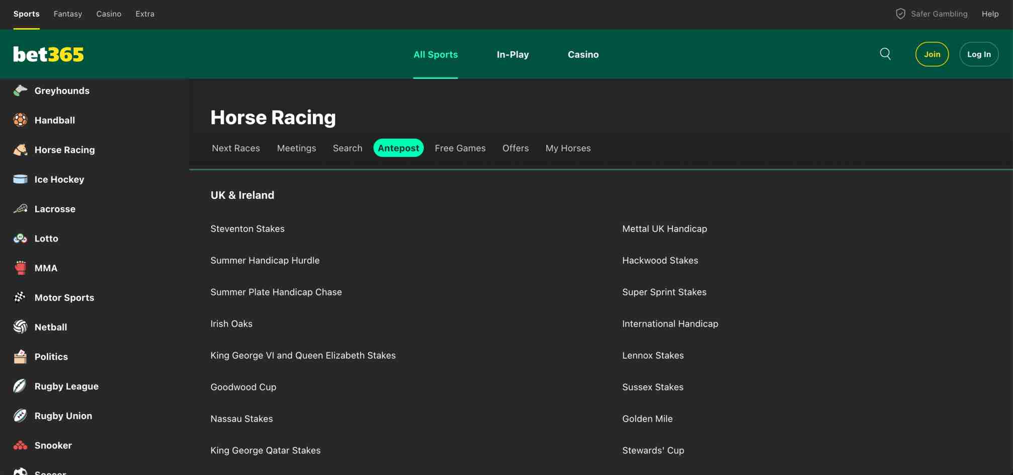Open the Casino link in top bar
This screenshot has height=475, width=1013.
point(109,14)
